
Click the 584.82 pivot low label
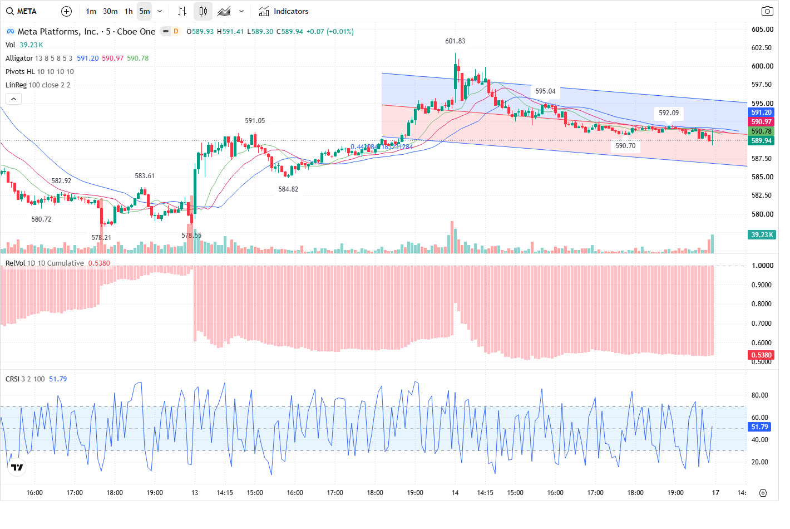[x=288, y=189]
